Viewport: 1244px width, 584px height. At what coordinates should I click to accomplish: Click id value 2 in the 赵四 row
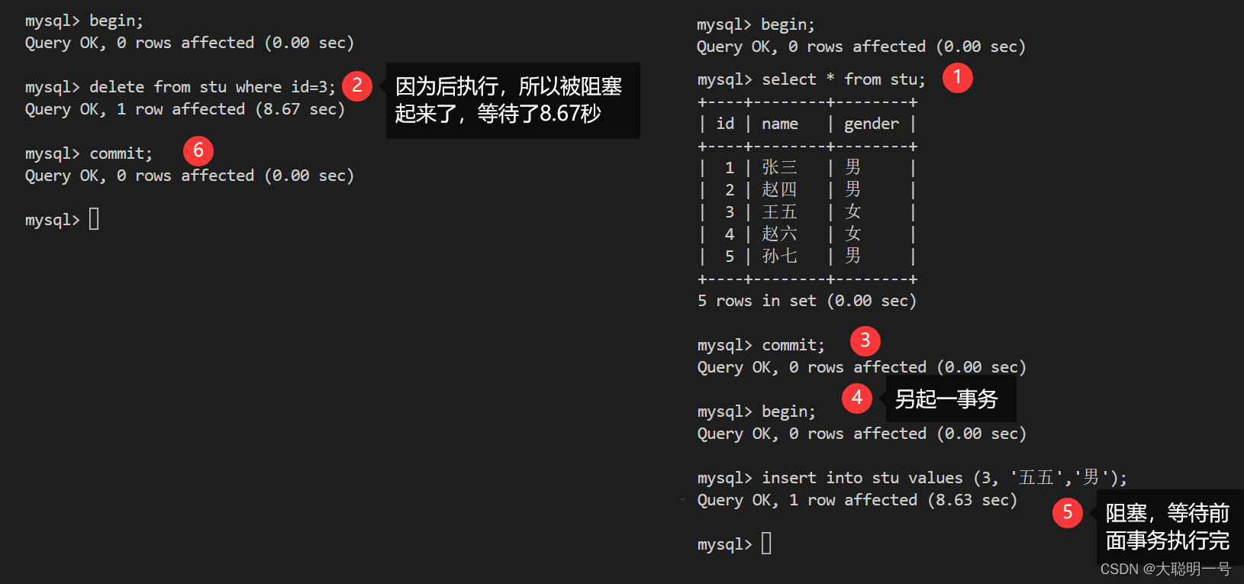click(730, 189)
